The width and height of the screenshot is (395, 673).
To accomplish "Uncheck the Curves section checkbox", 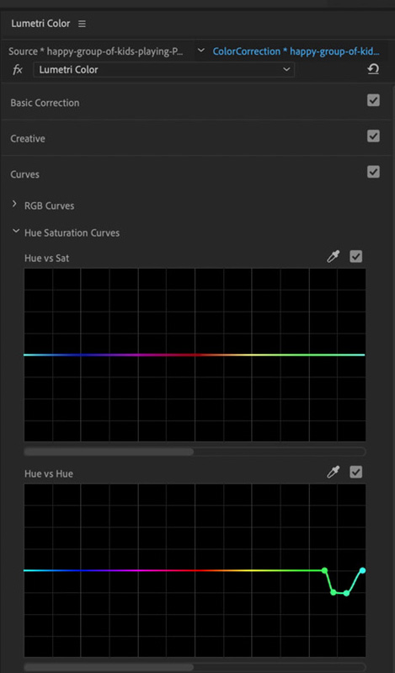I will [373, 172].
